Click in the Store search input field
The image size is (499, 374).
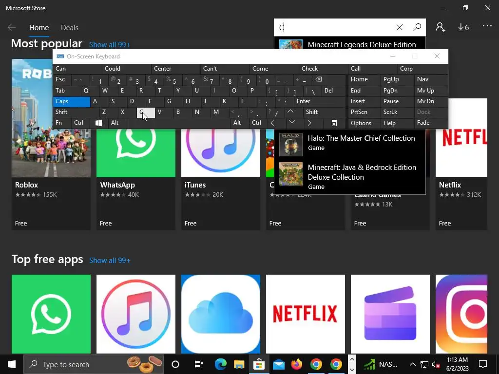pyautogui.click(x=334, y=27)
